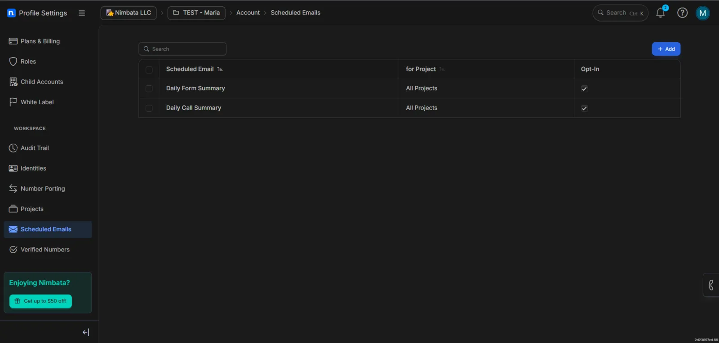The image size is (719, 343).
Task: Open the TEST - Maria project selector
Action: tap(196, 13)
